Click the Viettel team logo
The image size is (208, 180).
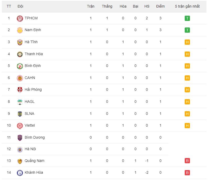(x=20, y=126)
